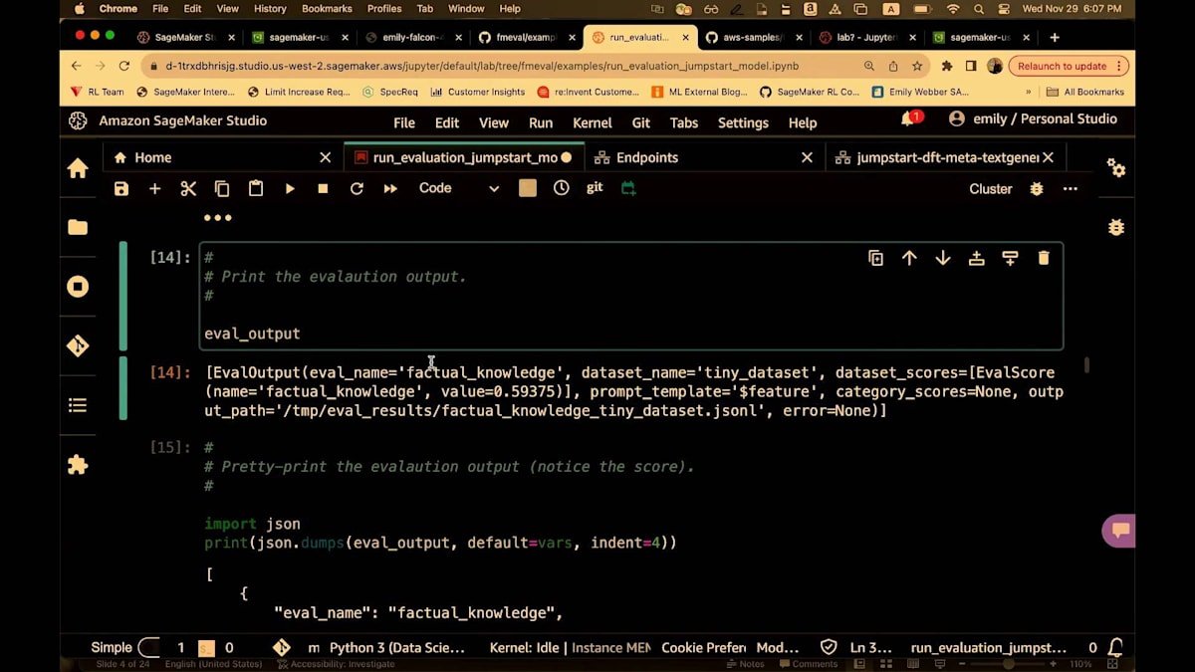The image size is (1195, 672).
Task: Duplicate cell 14 using cell toolbar icon
Action: 875,258
